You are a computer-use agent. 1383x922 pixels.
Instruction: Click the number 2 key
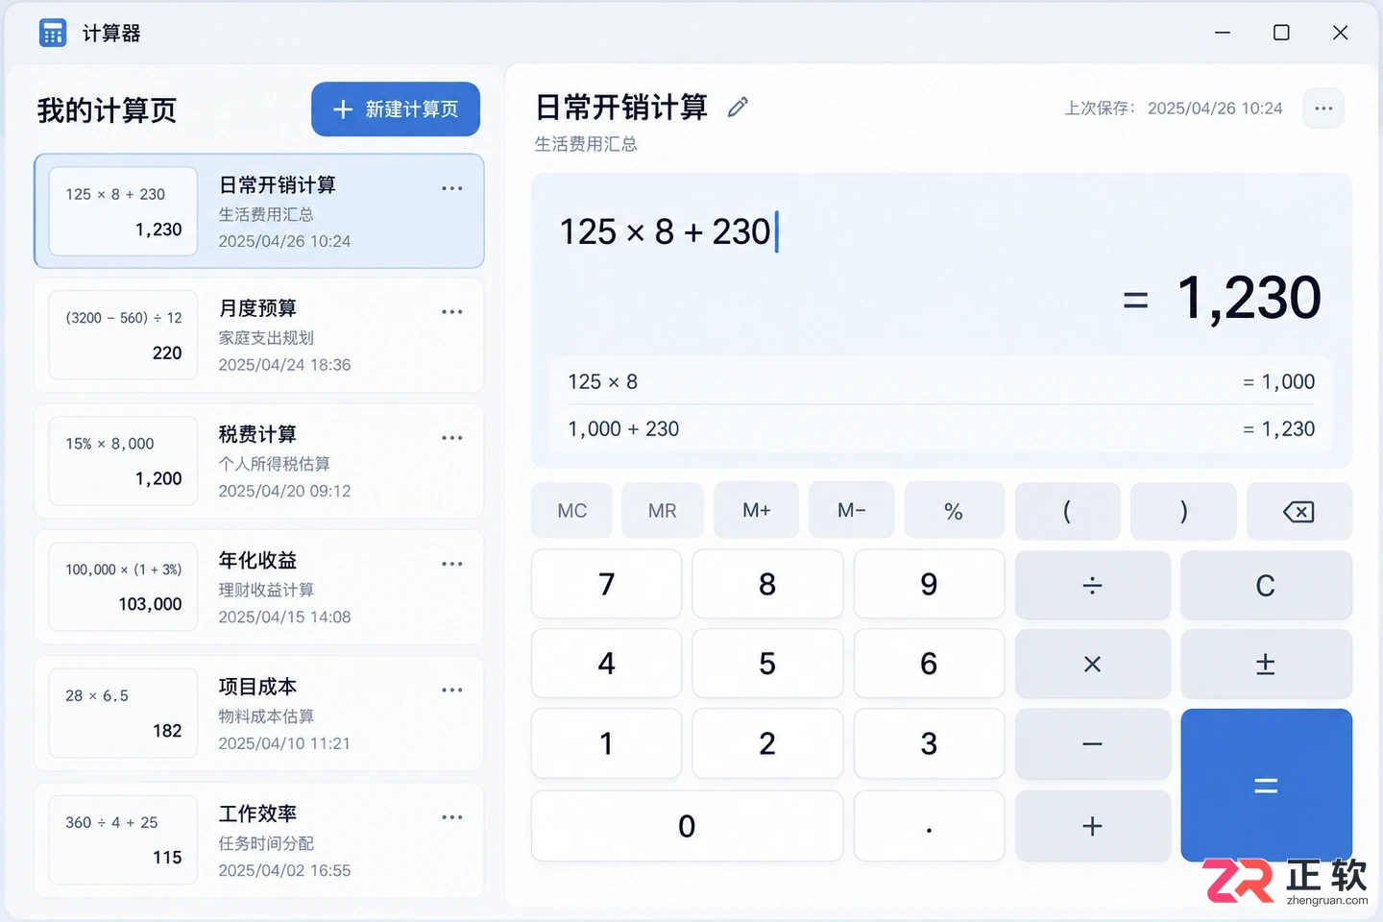767,743
